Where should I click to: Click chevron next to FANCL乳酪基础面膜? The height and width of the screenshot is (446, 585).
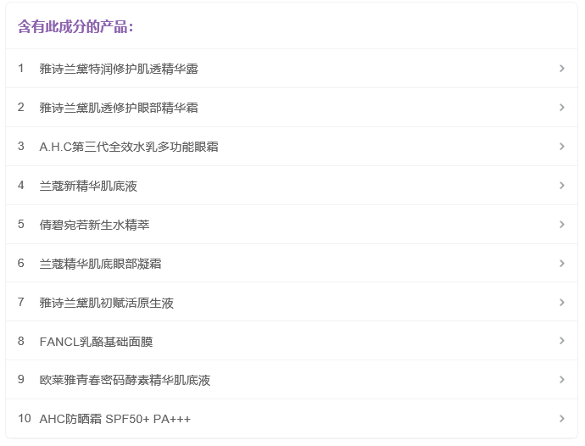pos(561,342)
